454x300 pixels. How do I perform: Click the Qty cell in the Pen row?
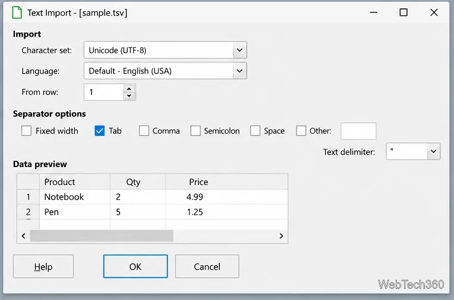pos(138,212)
